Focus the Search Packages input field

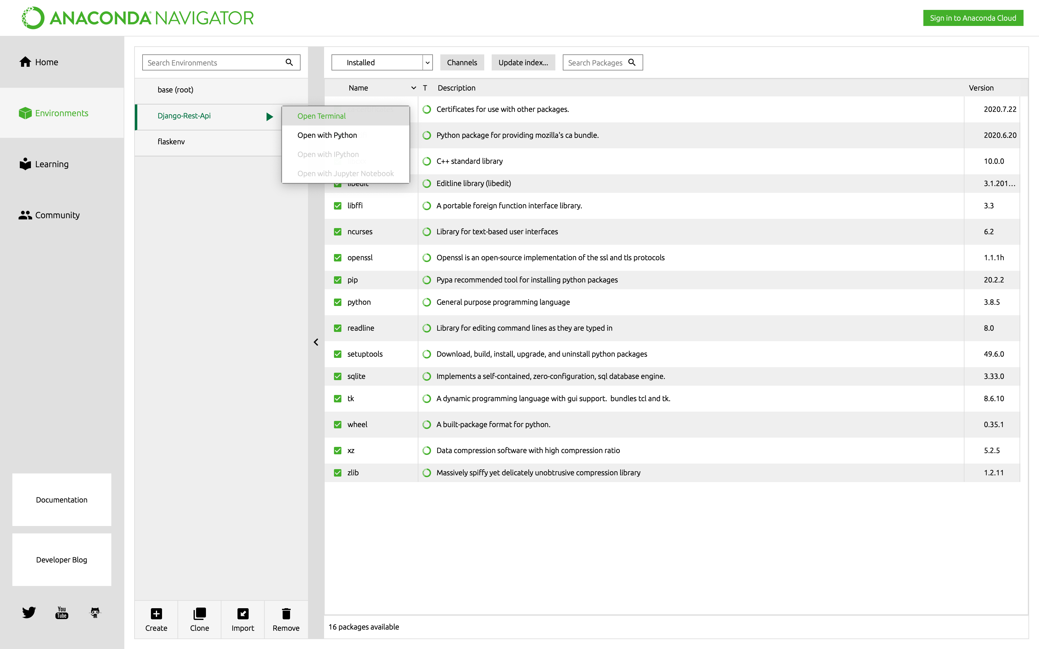[x=595, y=63]
